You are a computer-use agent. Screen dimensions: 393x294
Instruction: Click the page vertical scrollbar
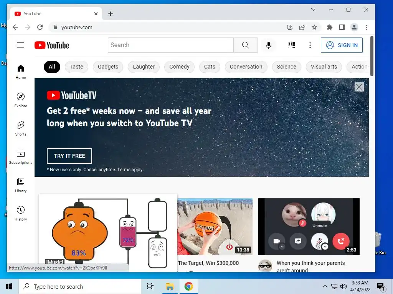click(x=372, y=56)
